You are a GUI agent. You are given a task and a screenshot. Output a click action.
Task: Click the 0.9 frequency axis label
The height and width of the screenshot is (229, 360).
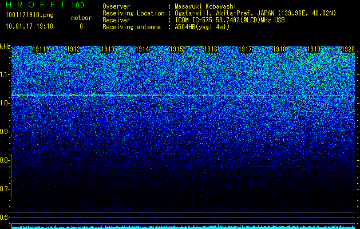(4, 132)
